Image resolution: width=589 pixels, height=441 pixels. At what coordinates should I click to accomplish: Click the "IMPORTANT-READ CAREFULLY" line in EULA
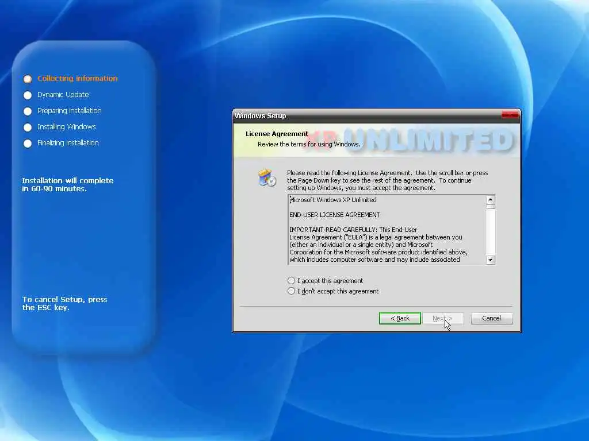(x=353, y=230)
